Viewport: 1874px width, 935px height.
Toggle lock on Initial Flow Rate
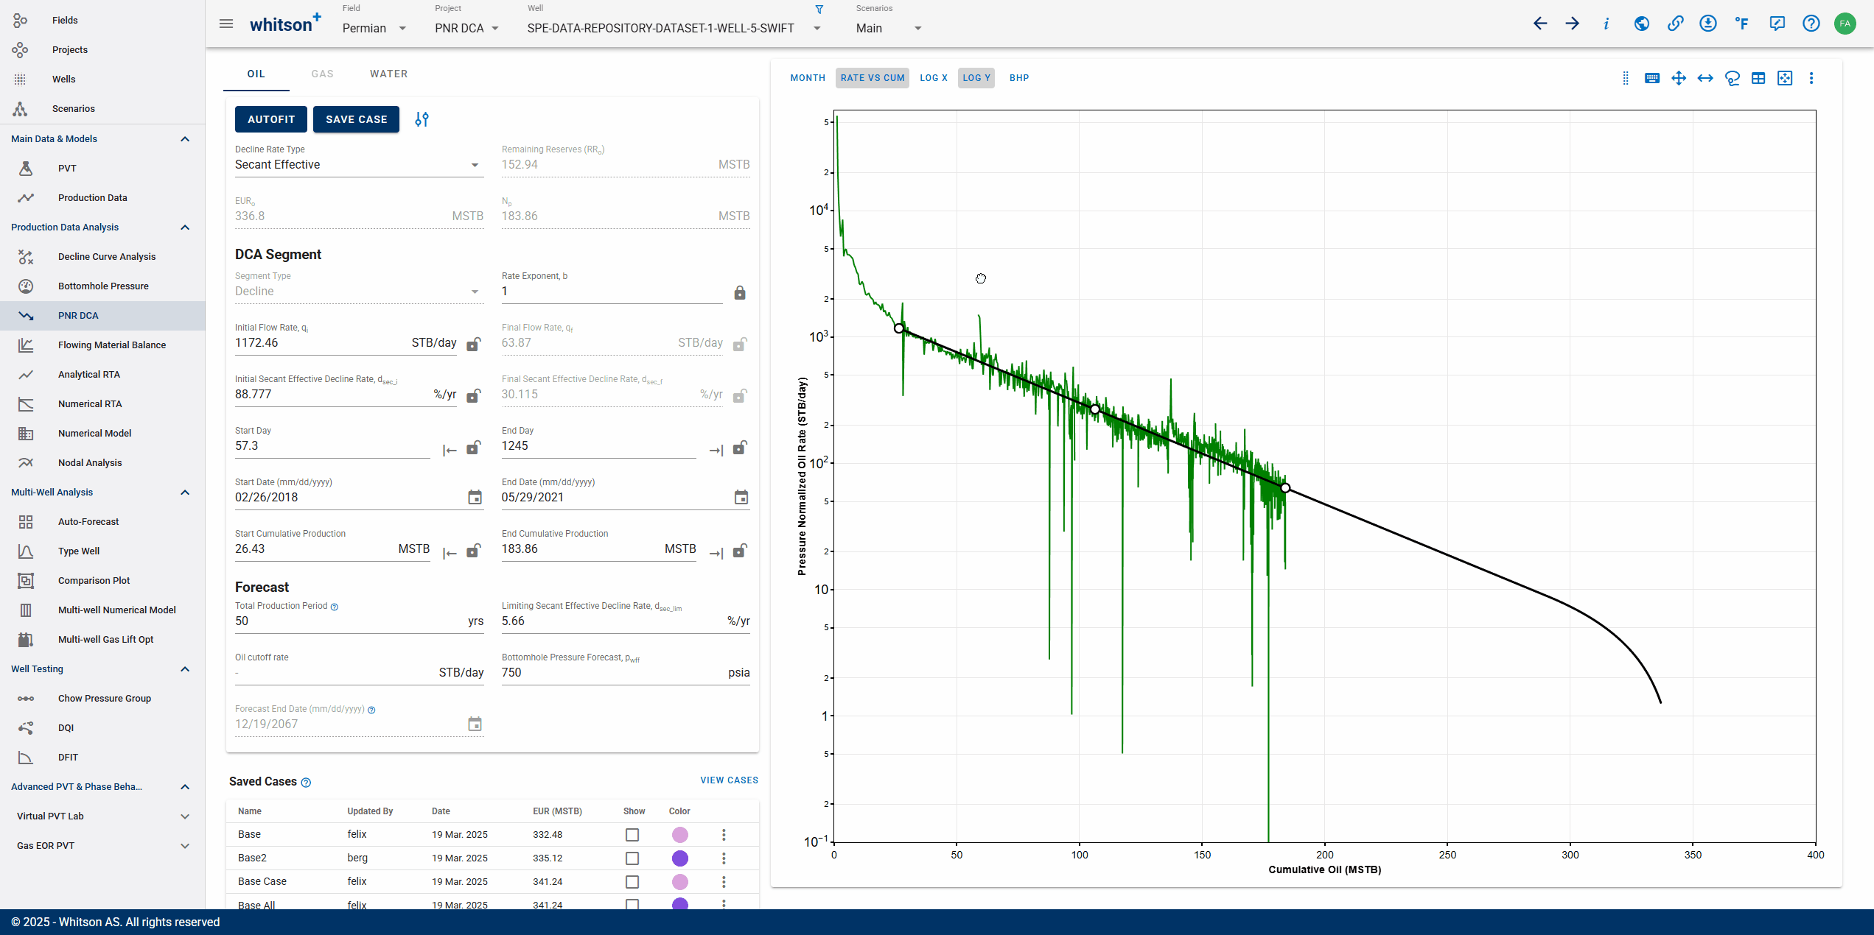pos(474,344)
